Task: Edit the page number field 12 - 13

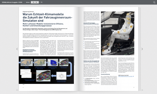Action: click(x=35, y=2)
